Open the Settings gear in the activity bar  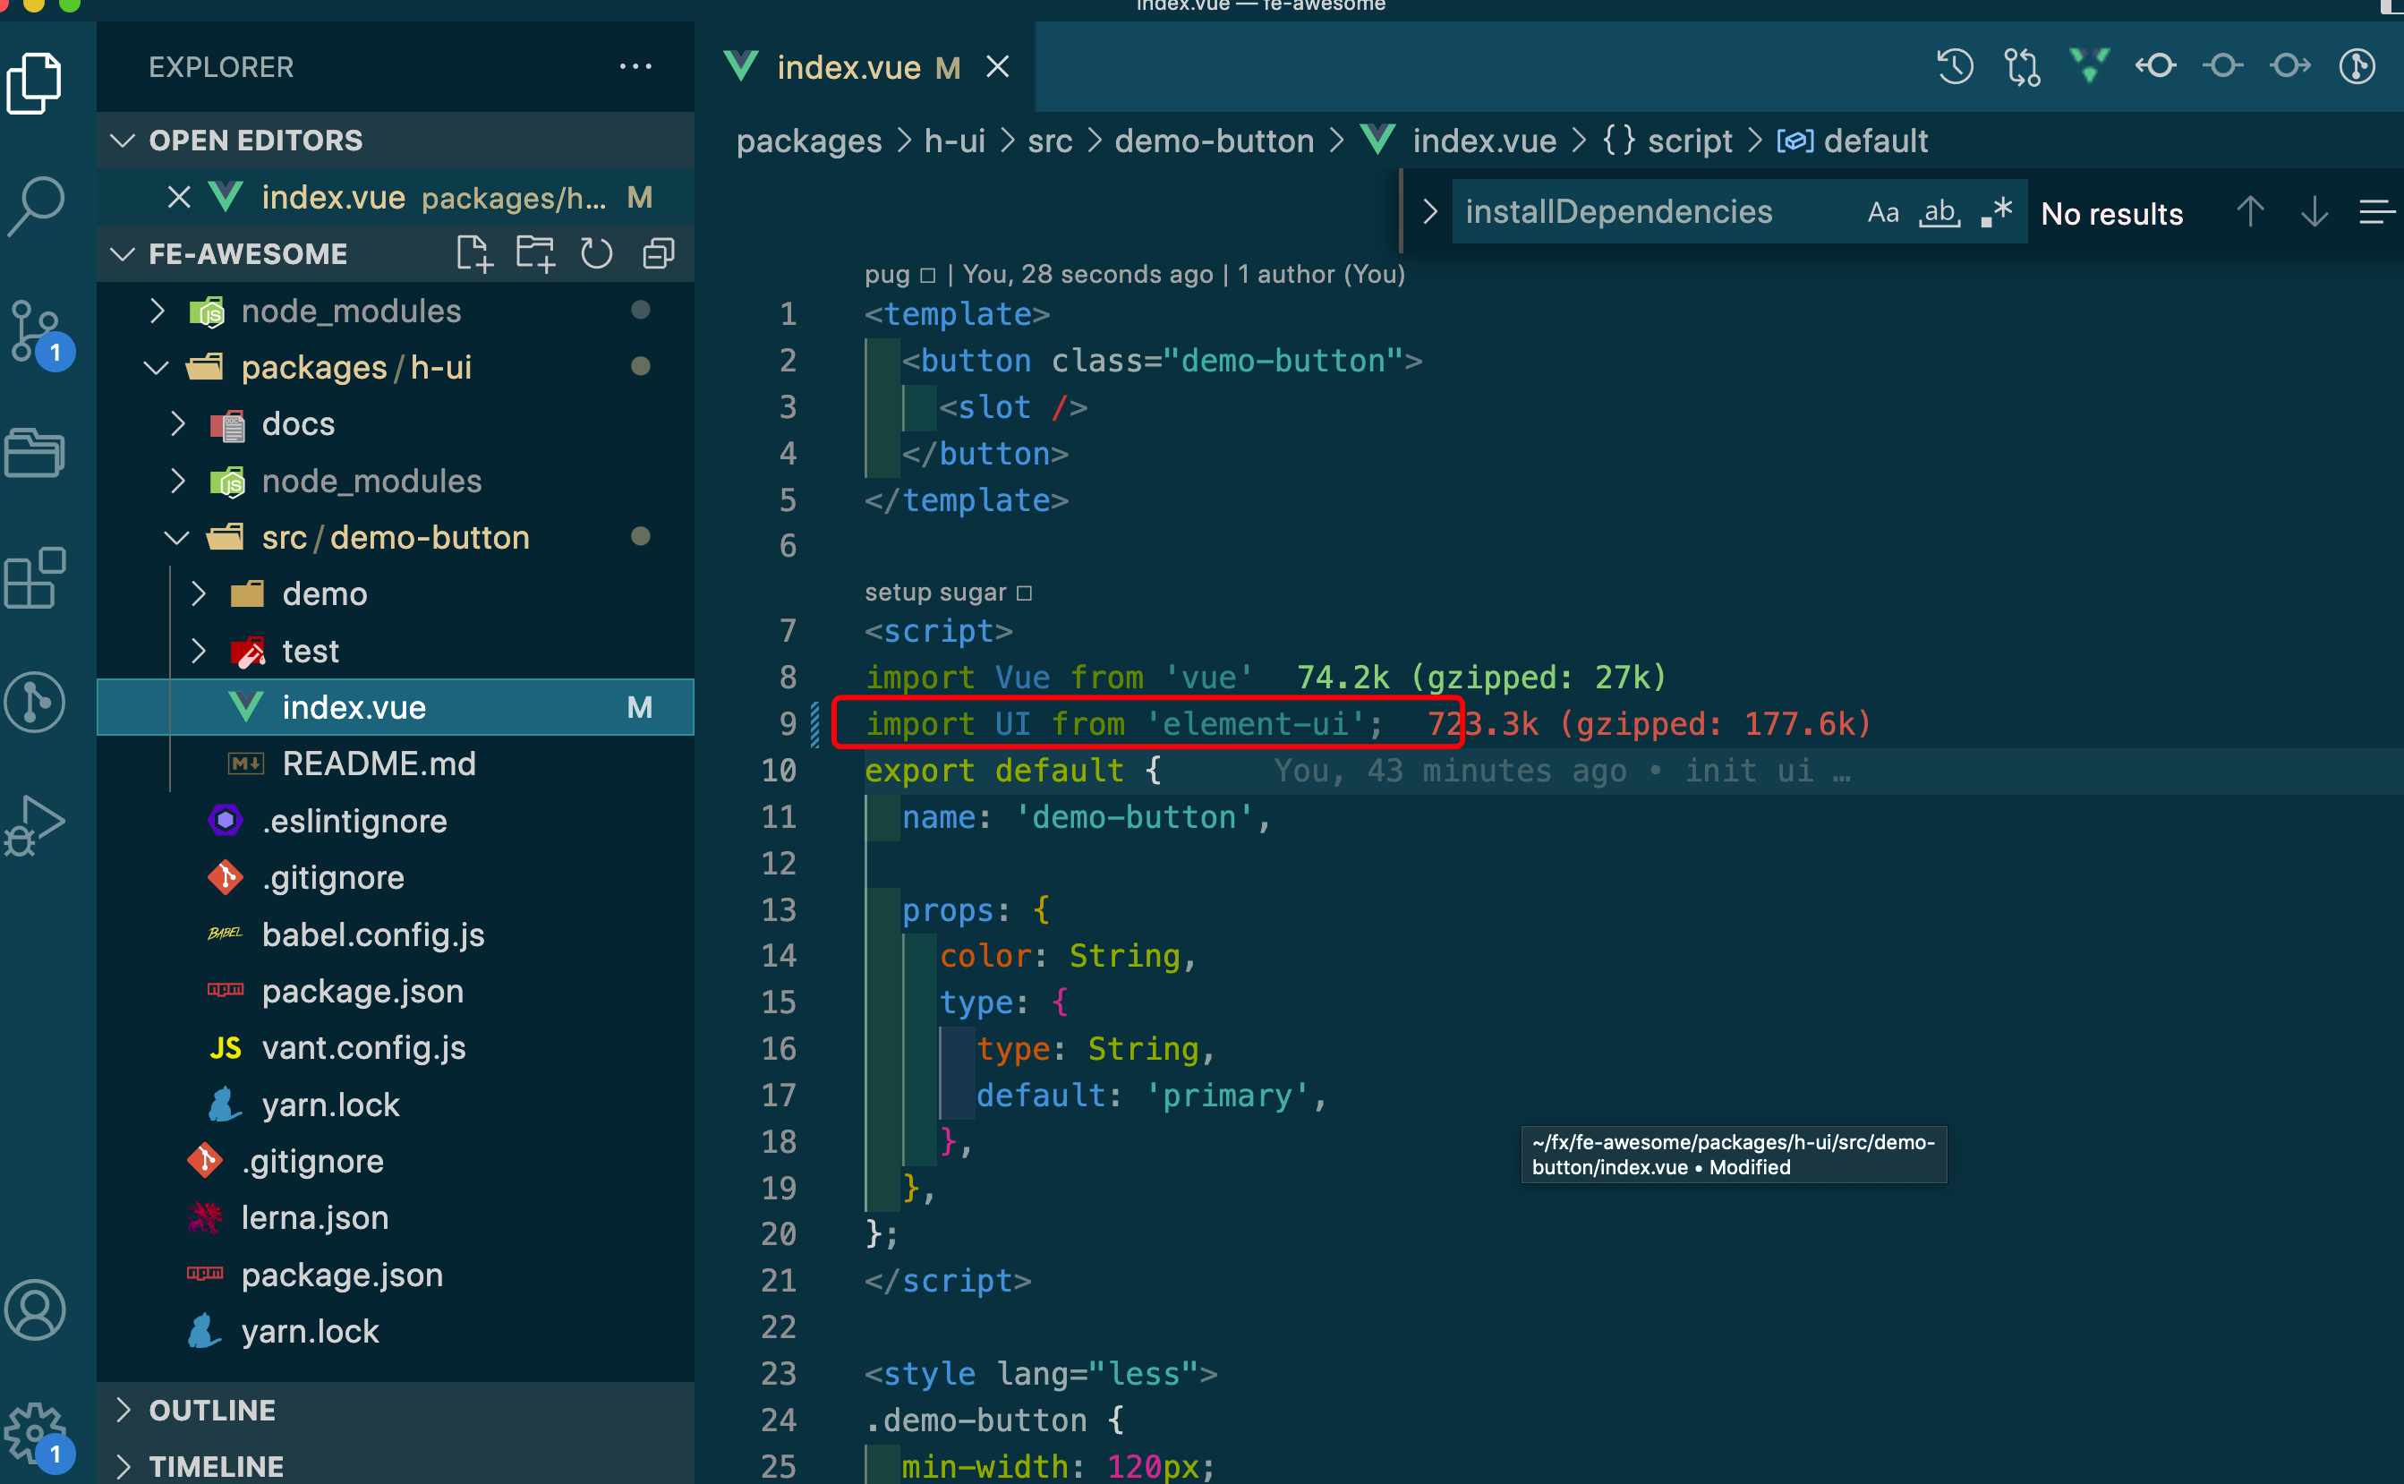point(35,1433)
